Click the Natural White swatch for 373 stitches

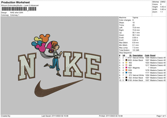(x=126, y=75)
